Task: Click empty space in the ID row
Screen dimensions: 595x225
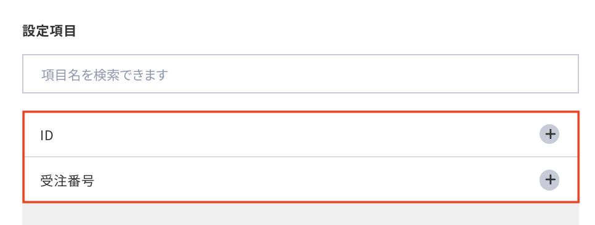Action: tap(296, 135)
